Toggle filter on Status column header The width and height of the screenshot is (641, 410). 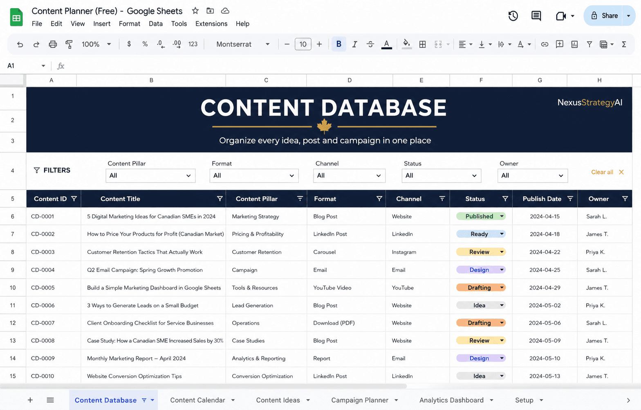pos(505,199)
